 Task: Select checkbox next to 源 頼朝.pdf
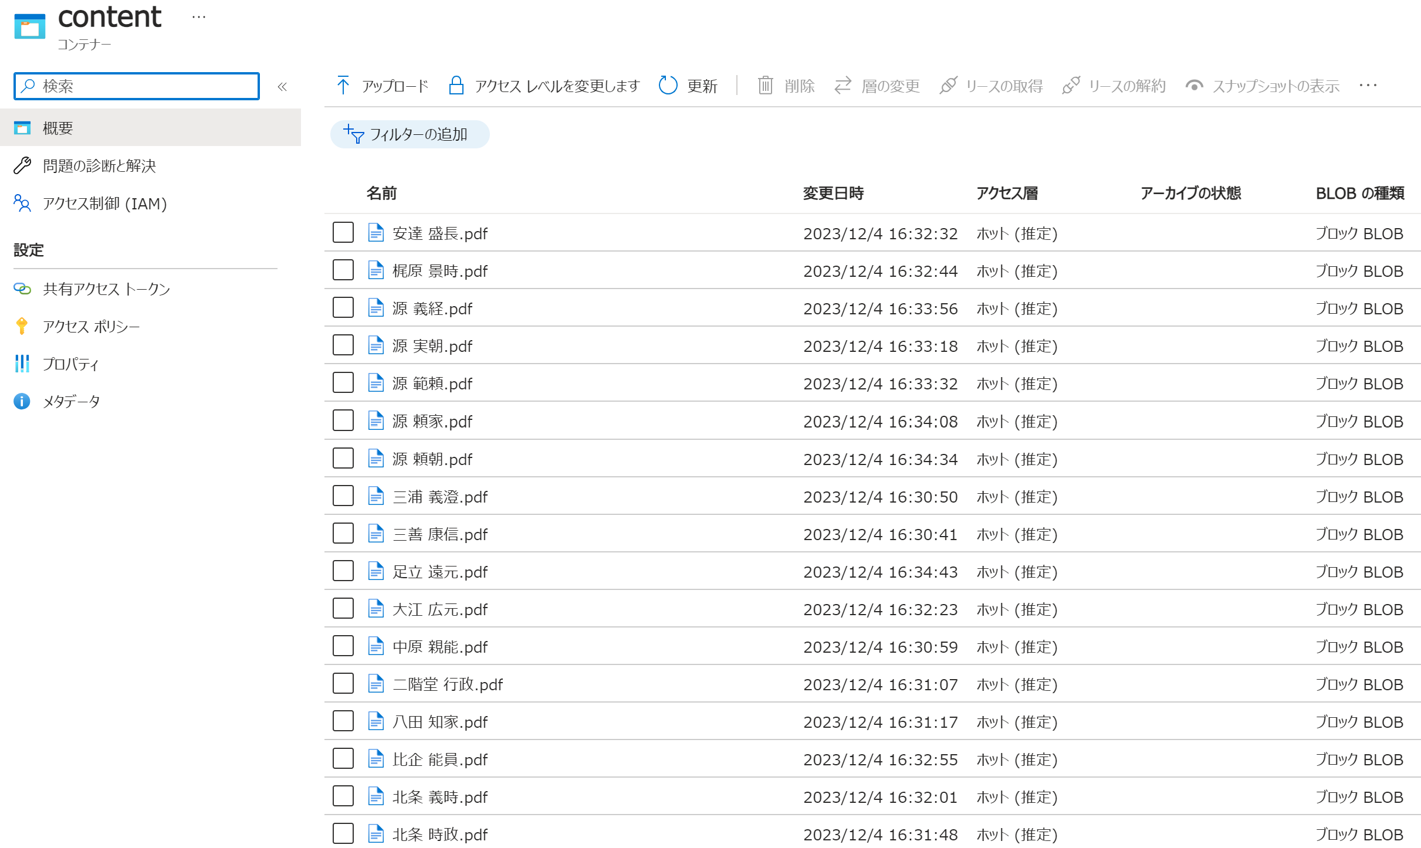[x=343, y=458]
